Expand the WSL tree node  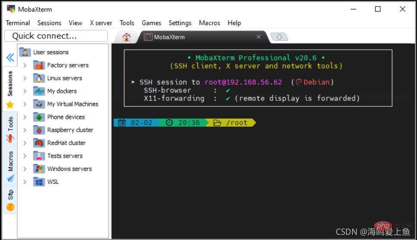pos(25,182)
